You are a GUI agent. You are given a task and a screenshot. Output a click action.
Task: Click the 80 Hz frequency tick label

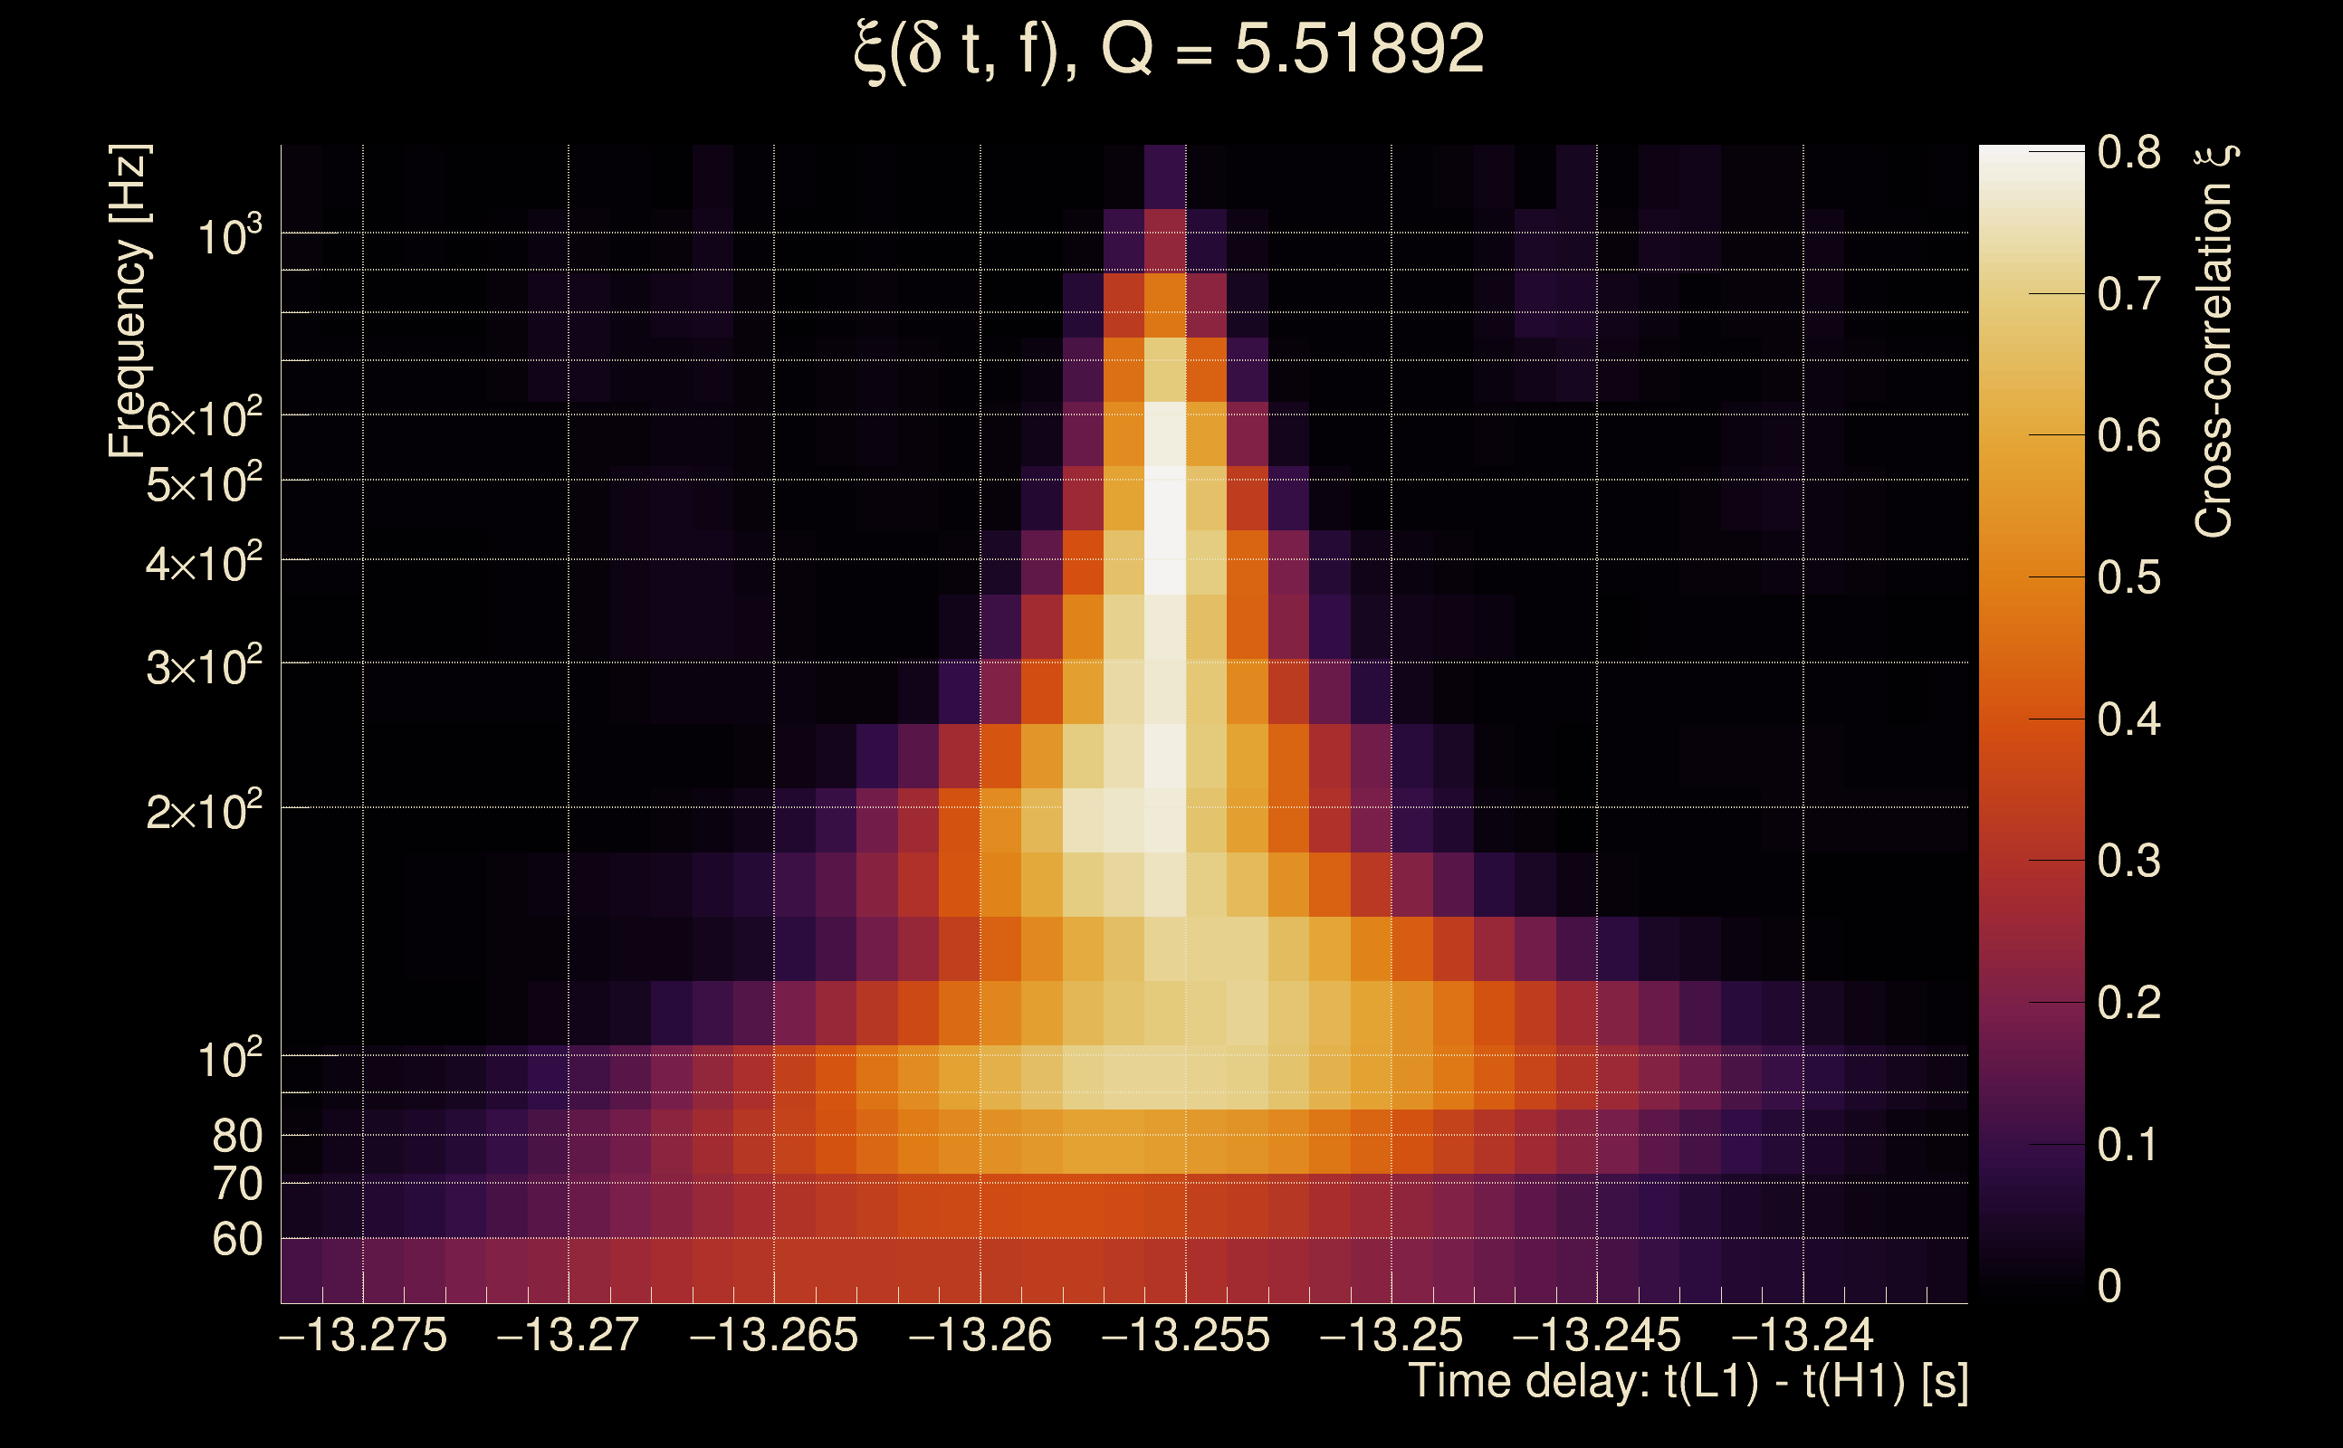click(x=236, y=1136)
